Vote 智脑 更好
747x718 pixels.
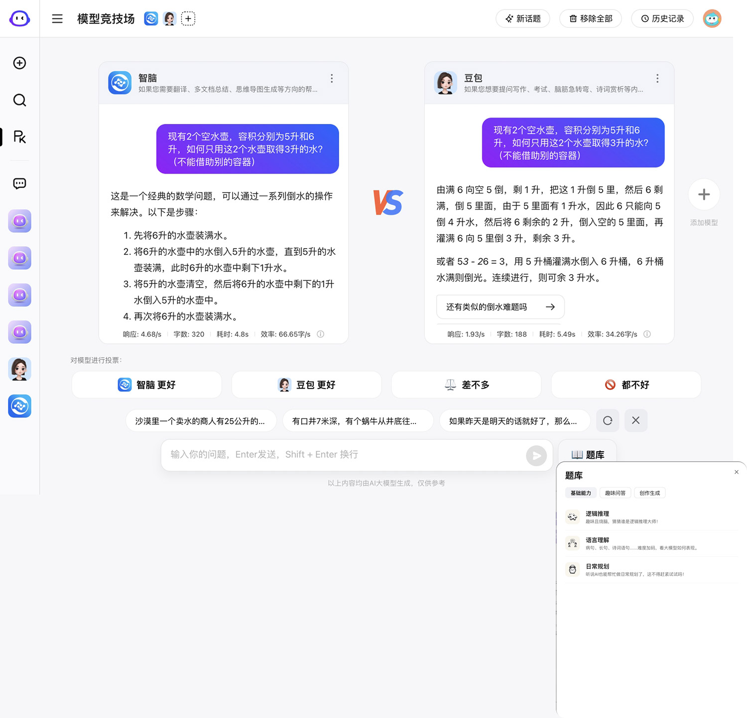coord(147,385)
